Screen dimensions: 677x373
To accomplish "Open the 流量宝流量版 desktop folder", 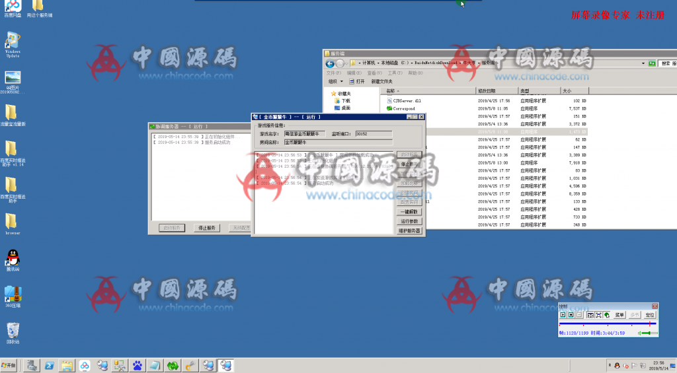I will [x=13, y=115].
